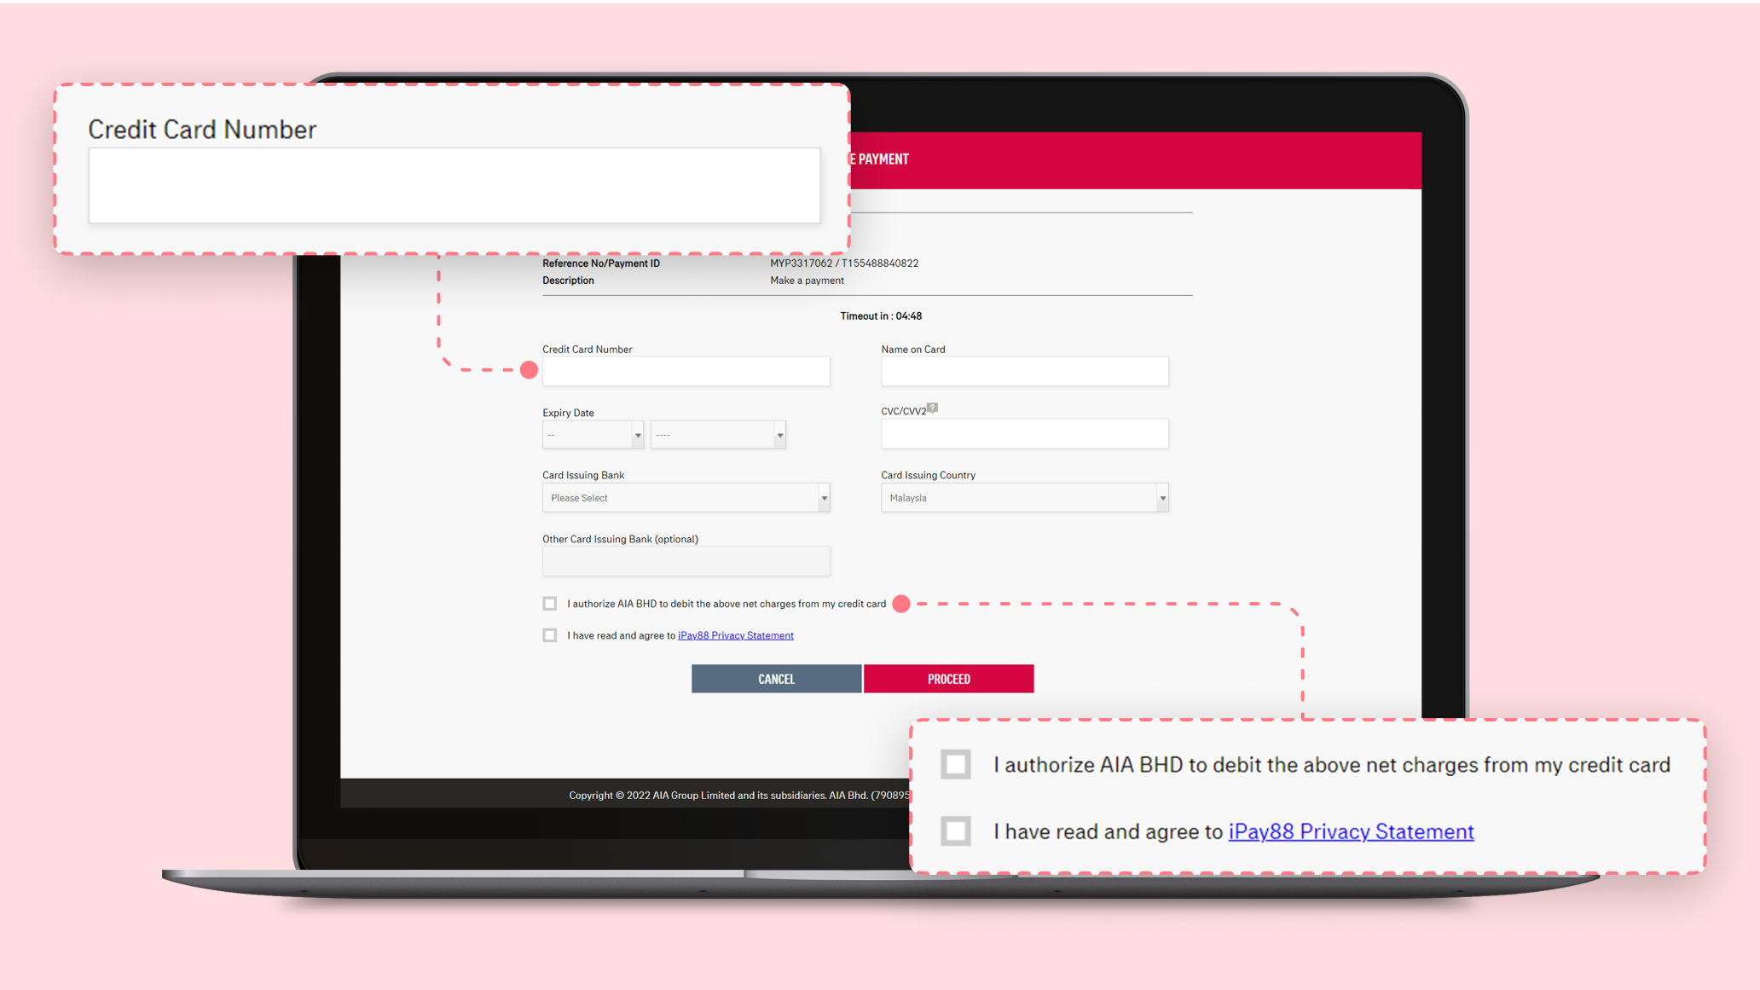Click the Other Card Issuing Bank optional field

tap(686, 561)
